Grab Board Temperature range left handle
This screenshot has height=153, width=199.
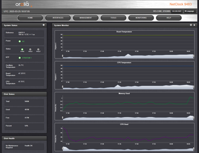point(63,56)
